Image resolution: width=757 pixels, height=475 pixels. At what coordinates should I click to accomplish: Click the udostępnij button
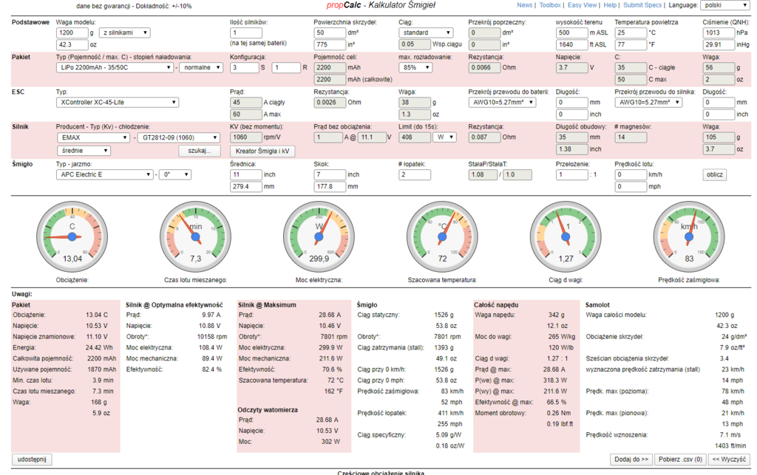[32, 459]
